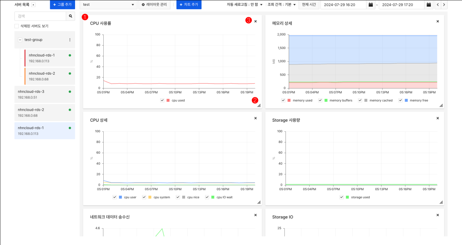
Task: Click the 레이아웃 관리 button
Action: 154,5
